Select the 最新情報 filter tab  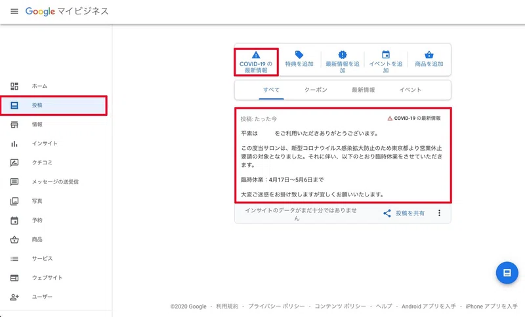[x=364, y=90]
